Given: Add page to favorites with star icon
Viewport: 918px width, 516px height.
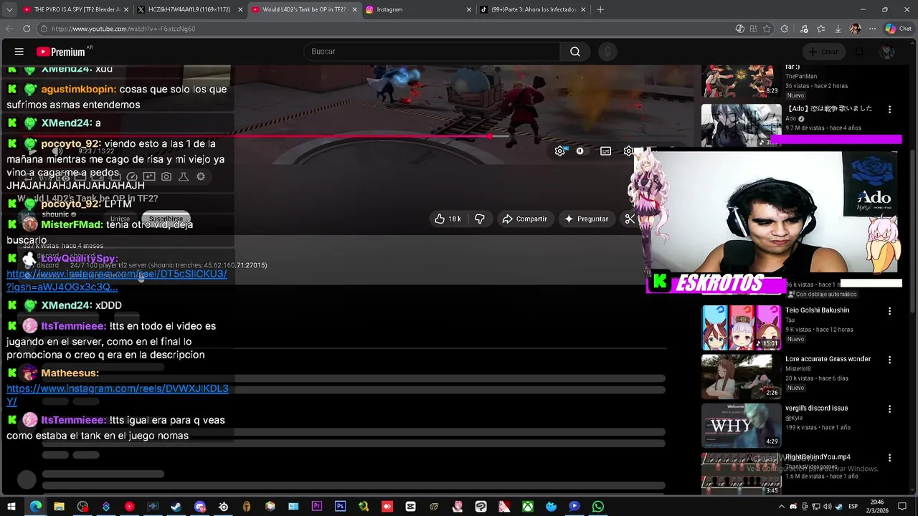Looking at the screenshot, I should [x=767, y=29].
